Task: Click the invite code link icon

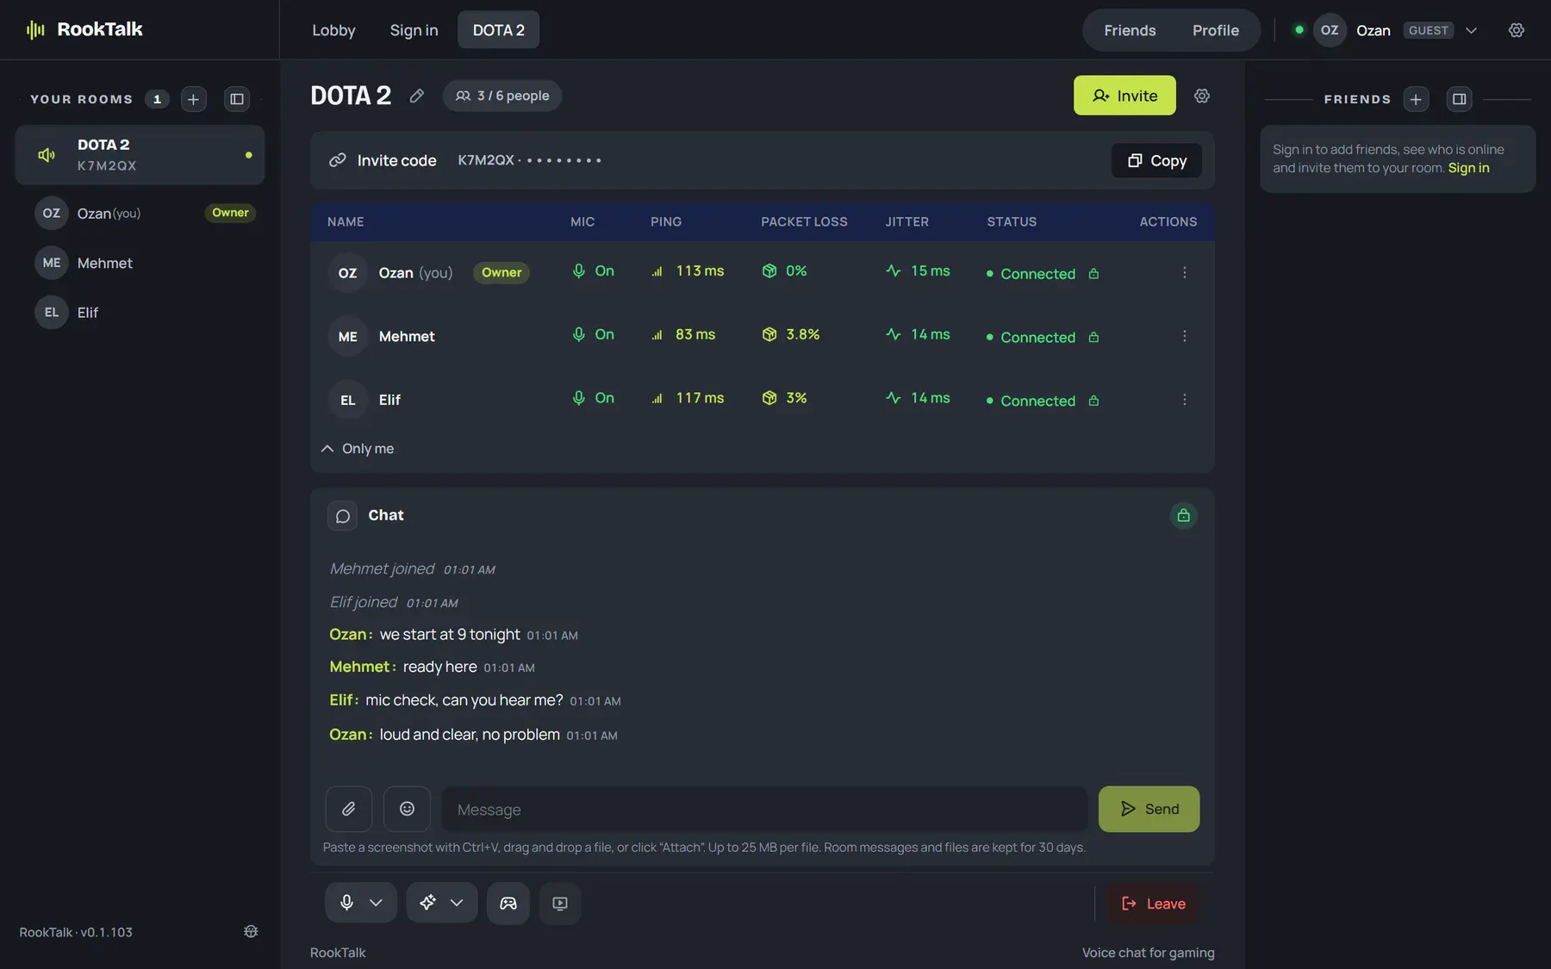Action: pos(338,160)
